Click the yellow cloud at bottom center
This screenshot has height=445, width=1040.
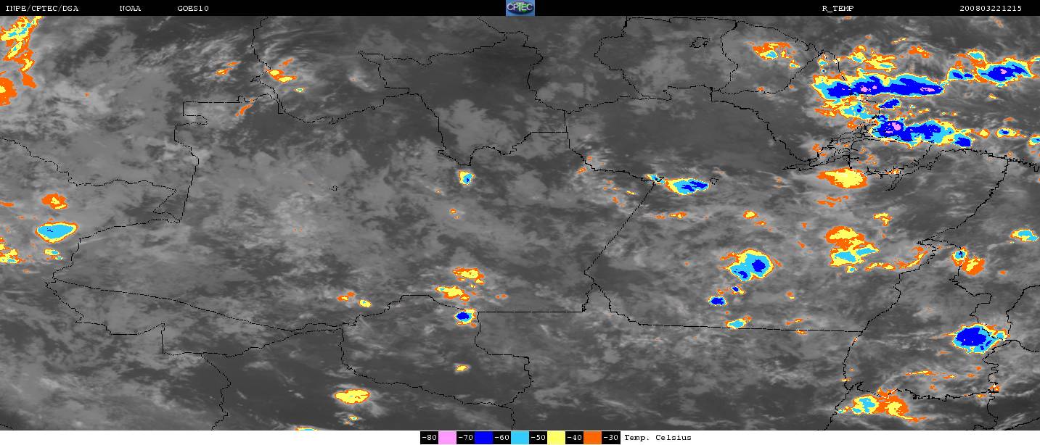point(353,396)
